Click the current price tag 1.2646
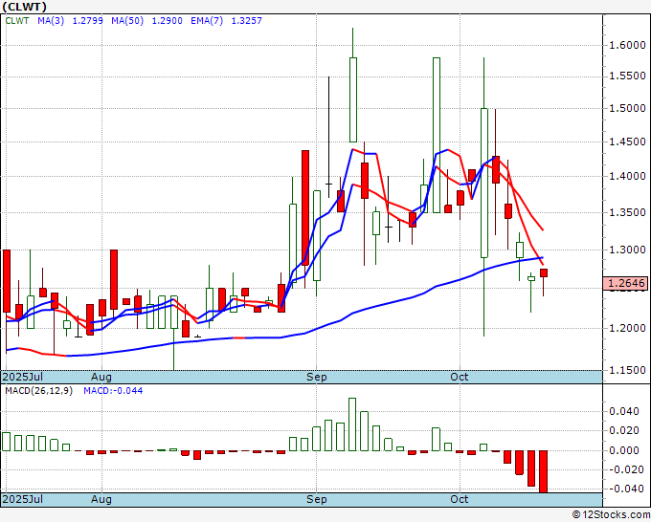This screenshot has width=651, height=522. coord(626,283)
